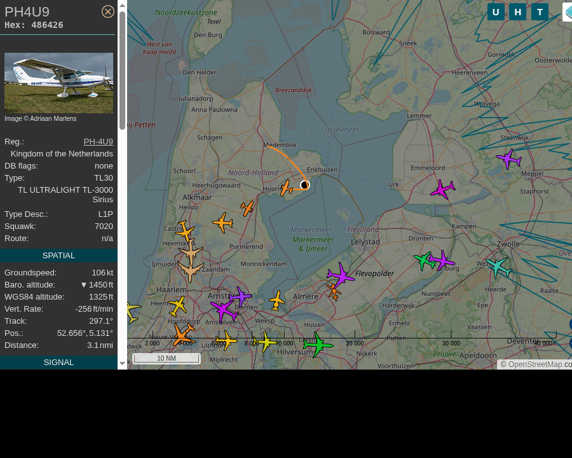572x458 pixels.
Task: Click the black dot marker east of Hoorn
Action: click(304, 185)
